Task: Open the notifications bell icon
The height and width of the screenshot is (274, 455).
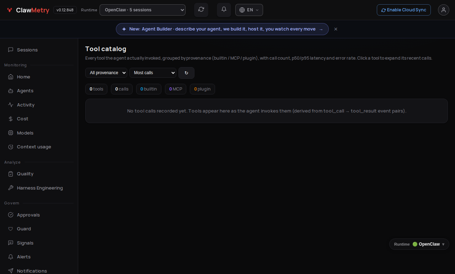Action: (x=224, y=10)
